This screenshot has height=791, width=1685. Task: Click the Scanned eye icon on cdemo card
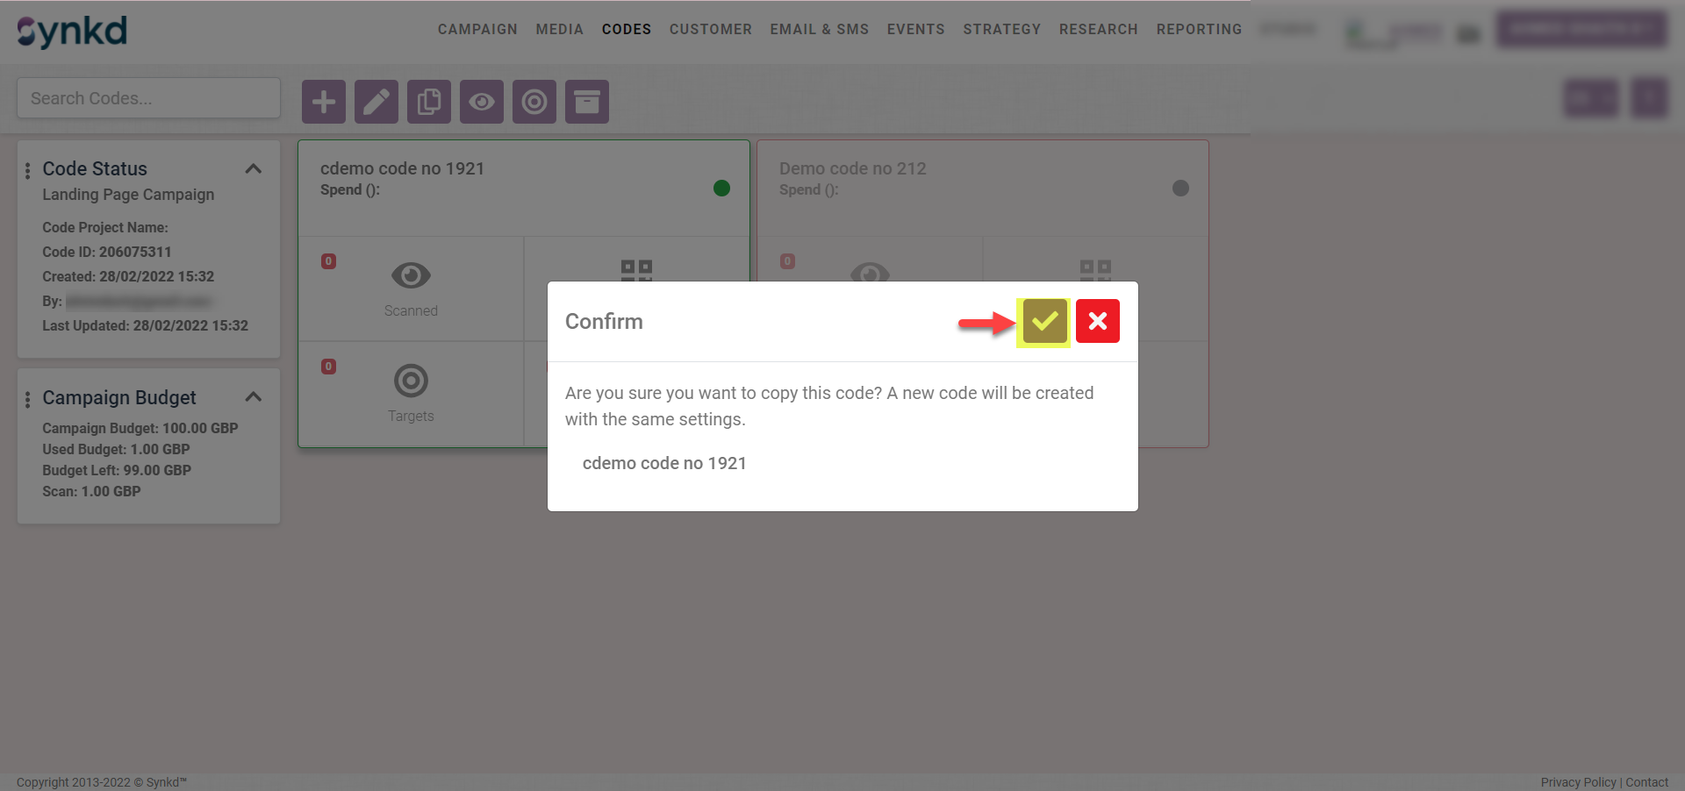click(410, 275)
